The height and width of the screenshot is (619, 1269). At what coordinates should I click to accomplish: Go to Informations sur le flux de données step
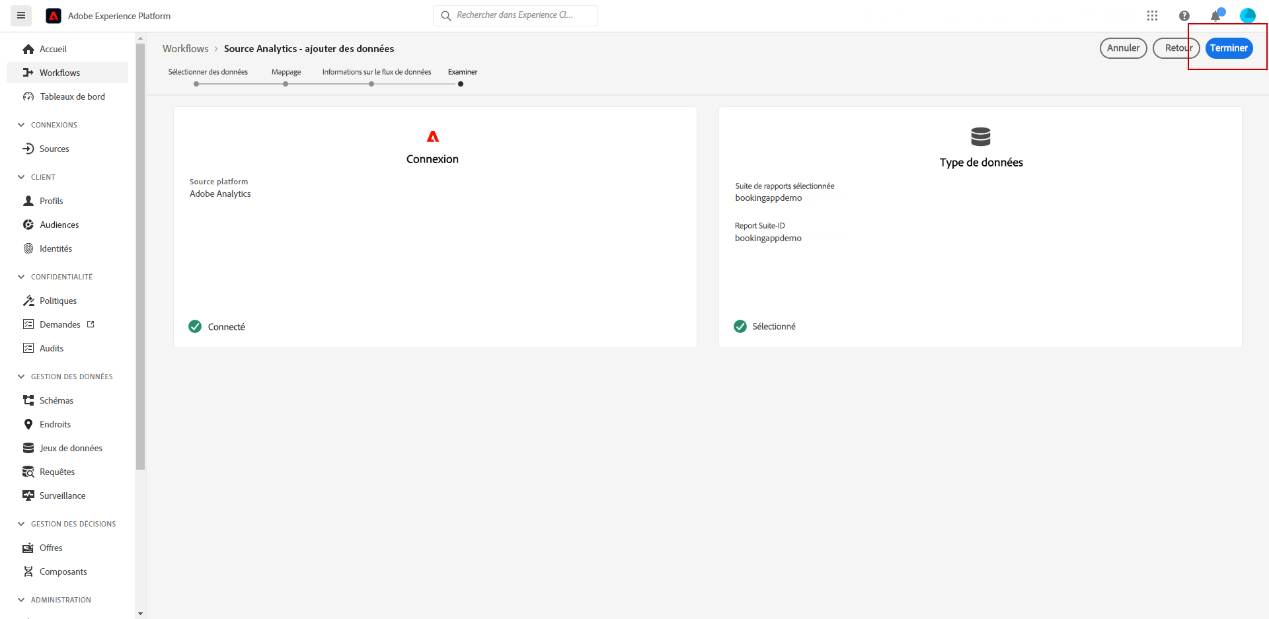(377, 72)
